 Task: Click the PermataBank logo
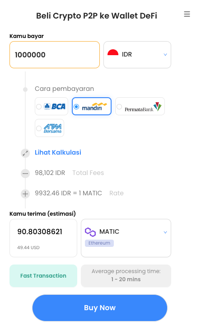[143, 107]
